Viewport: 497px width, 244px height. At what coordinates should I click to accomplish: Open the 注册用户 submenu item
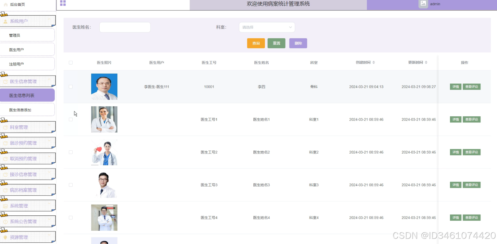(27, 64)
